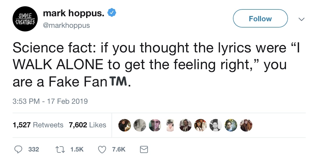Screen dimensions: 323x163
Task: Click the long red-haired person avatar
Action: point(246,125)
